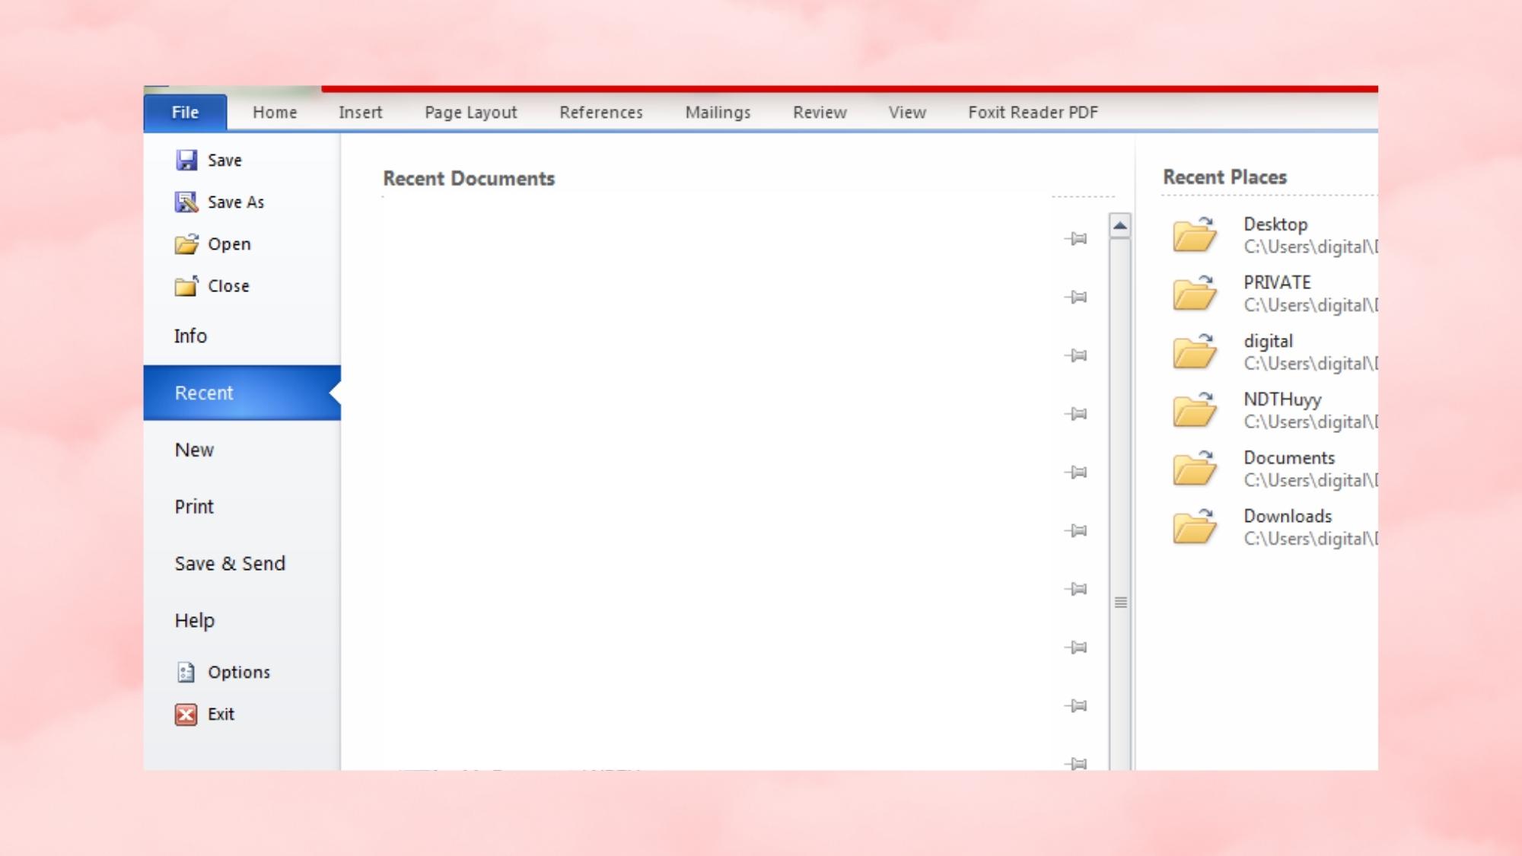The width and height of the screenshot is (1522, 856).
Task: Click the Save & Send menu item
Action: click(x=230, y=563)
